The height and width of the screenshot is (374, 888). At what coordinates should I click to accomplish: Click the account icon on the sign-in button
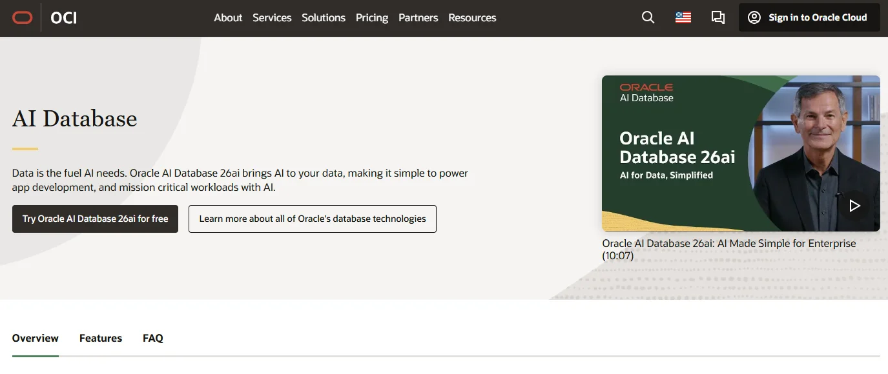click(x=754, y=17)
